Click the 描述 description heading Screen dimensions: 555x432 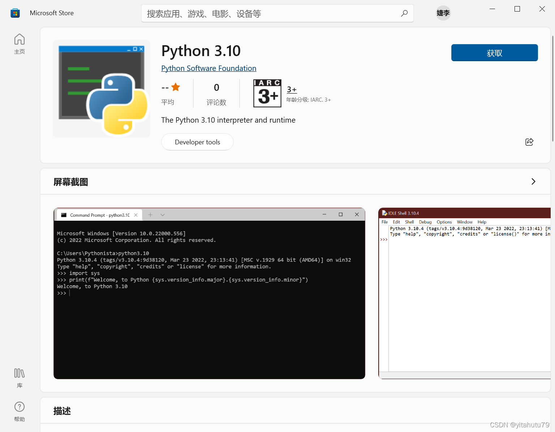point(62,411)
